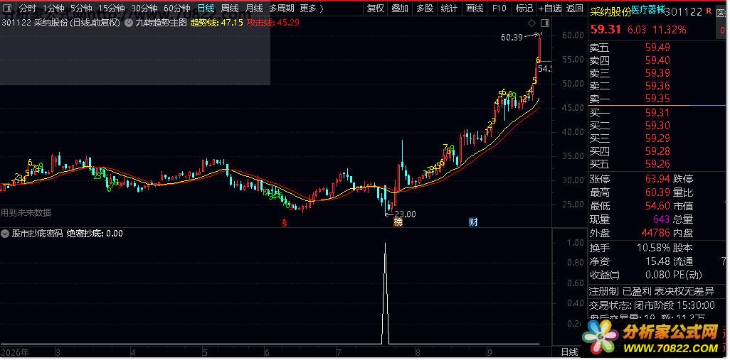Image resolution: width=730 pixels, height=360 pixels.
Task: Open the 更多 periods expander
Action: click(x=312, y=9)
